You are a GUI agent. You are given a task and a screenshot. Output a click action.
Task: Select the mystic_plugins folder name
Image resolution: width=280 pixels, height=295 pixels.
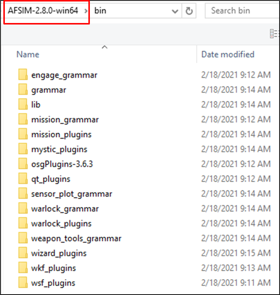(59, 150)
